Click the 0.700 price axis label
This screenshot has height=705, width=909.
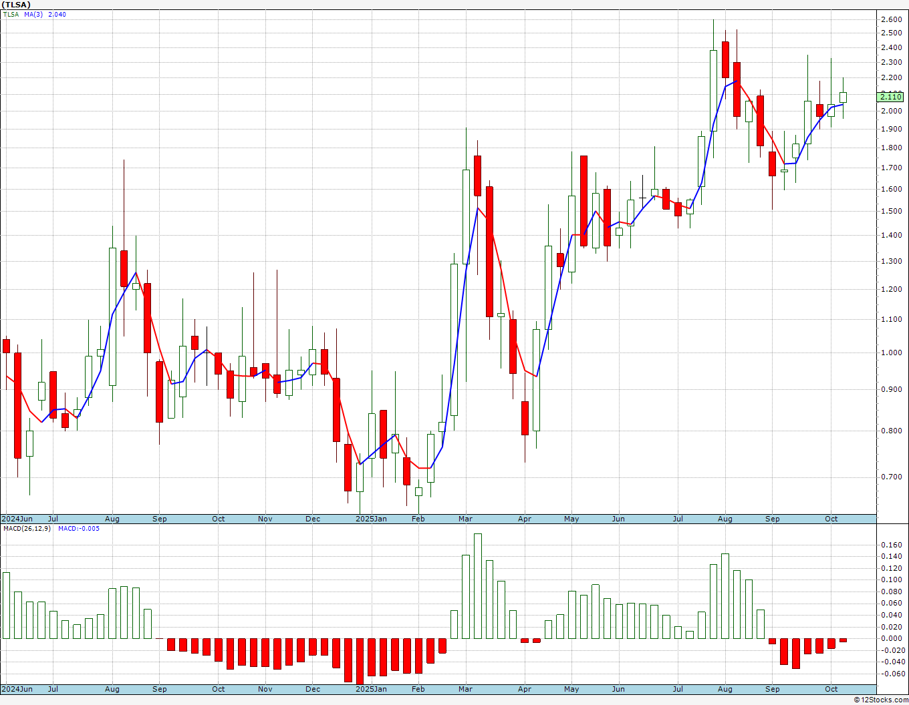891,477
